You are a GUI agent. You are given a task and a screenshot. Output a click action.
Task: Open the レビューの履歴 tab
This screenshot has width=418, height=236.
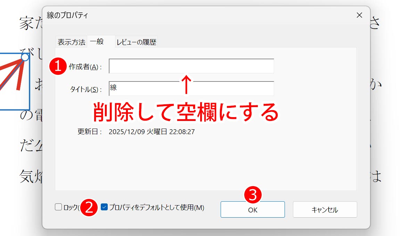[136, 42]
